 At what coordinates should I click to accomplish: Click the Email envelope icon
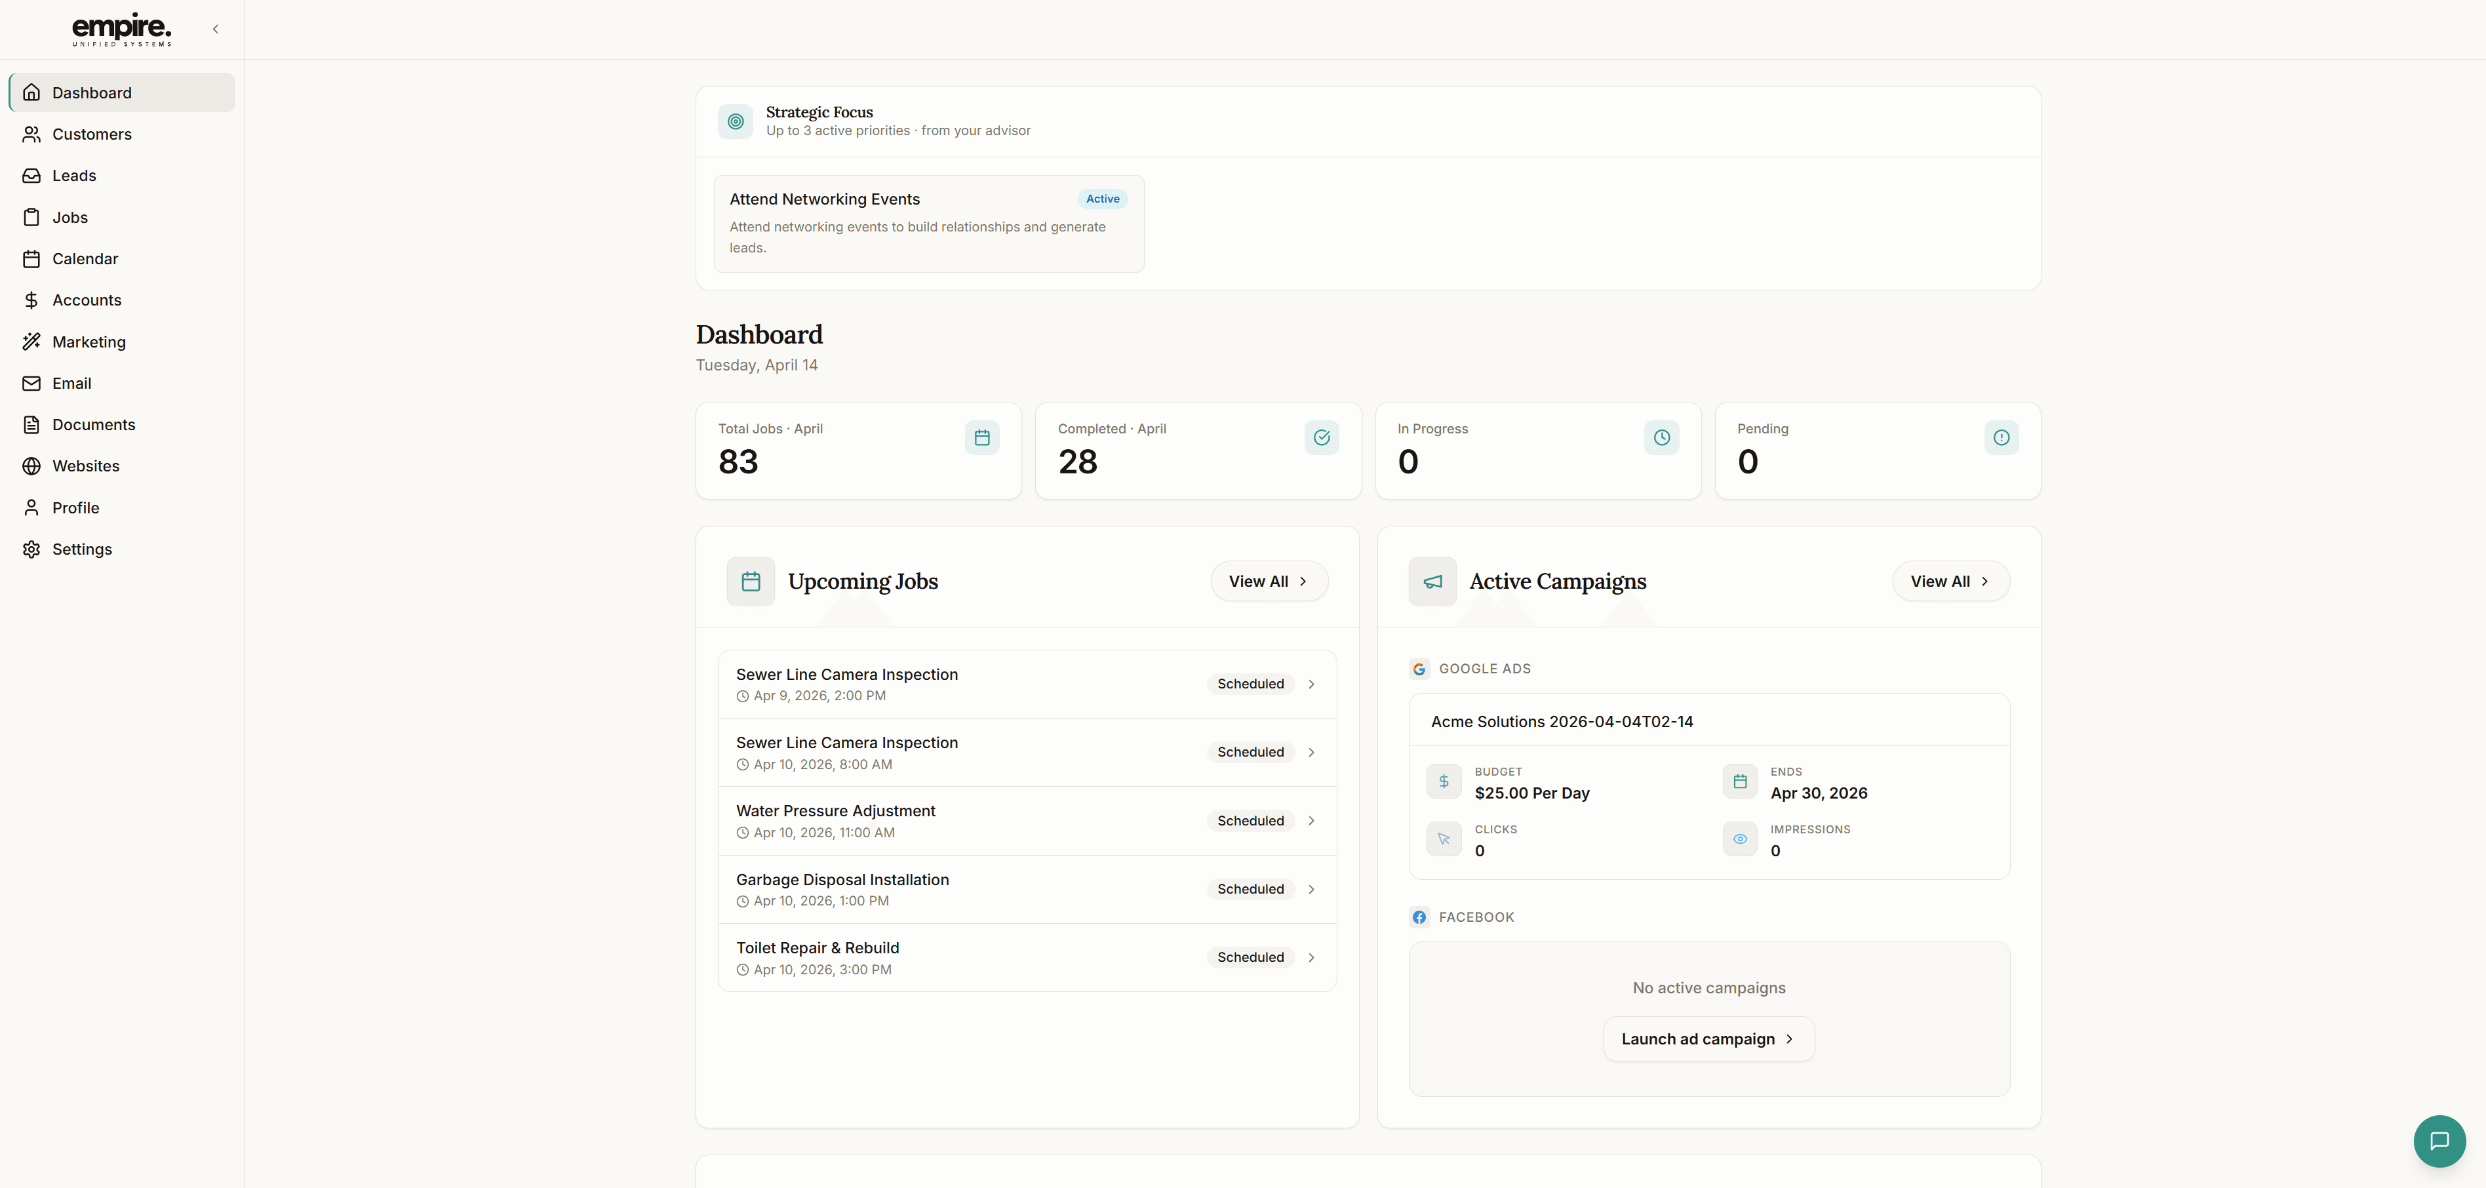tap(32, 383)
